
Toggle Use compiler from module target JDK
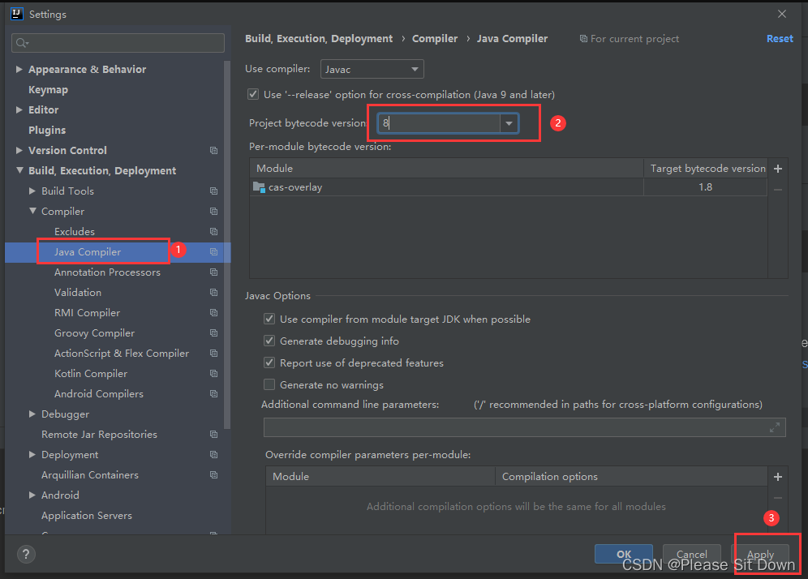[x=269, y=319]
